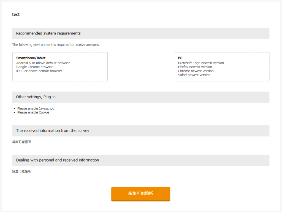Click 'iOS9 or above default browser' line
The height and width of the screenshot is (212, 282).
[x=39, y=71]
